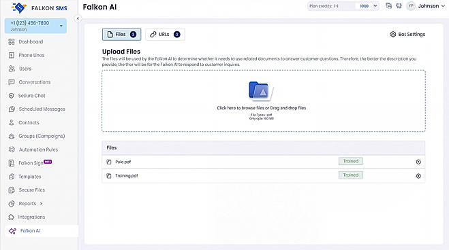The width and height of the screenshot is (449, 250).
Task: Click the Secure Chat shield icon
Action: 12,96
